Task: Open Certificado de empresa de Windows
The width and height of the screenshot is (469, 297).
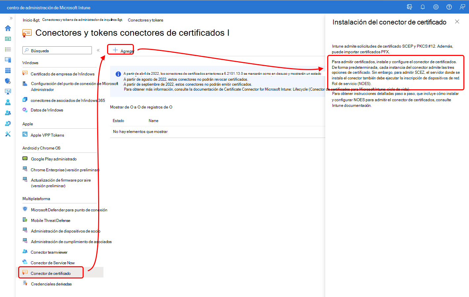Action: coord(62,74)
